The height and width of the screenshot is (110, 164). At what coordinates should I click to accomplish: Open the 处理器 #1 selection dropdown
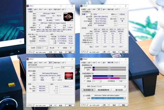click(x=42, y=48)
